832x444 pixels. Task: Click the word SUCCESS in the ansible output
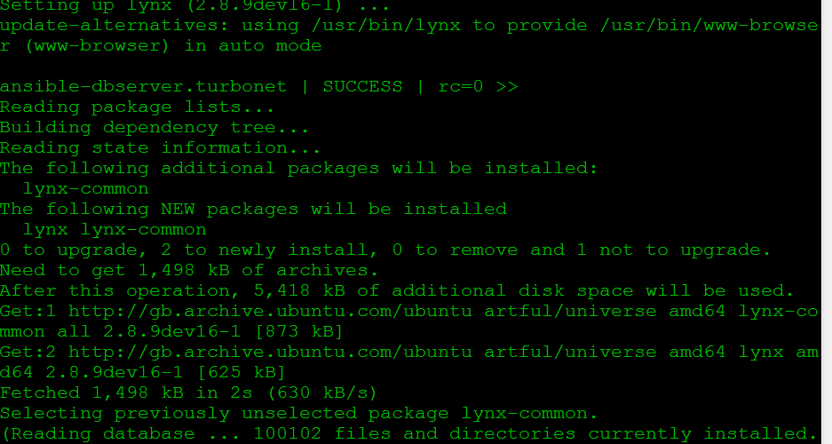tap(362, 86)
